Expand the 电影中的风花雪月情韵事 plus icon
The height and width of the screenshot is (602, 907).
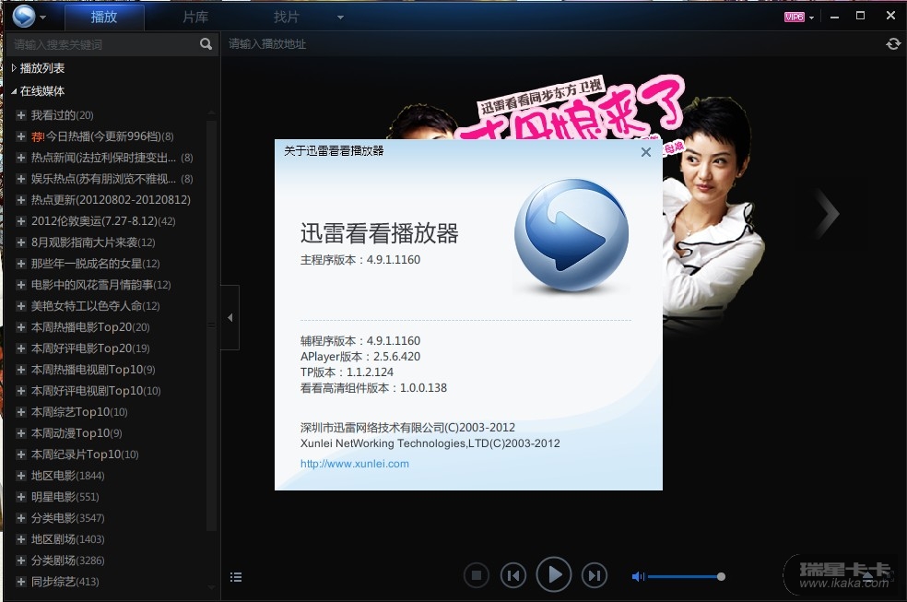(21, 285)
